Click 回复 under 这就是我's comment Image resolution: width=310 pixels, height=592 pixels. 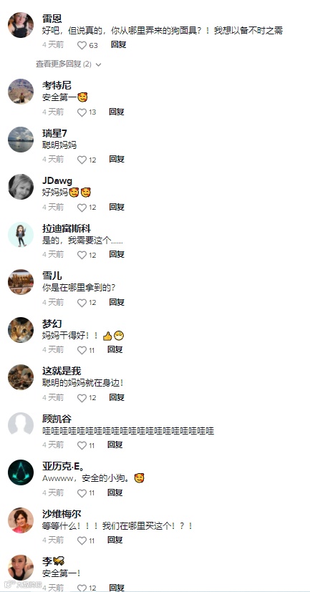coord(117,397)
